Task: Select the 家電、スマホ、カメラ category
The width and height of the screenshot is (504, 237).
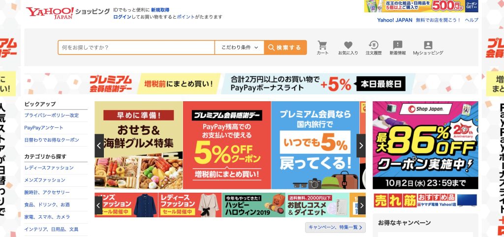Action: 47,217
